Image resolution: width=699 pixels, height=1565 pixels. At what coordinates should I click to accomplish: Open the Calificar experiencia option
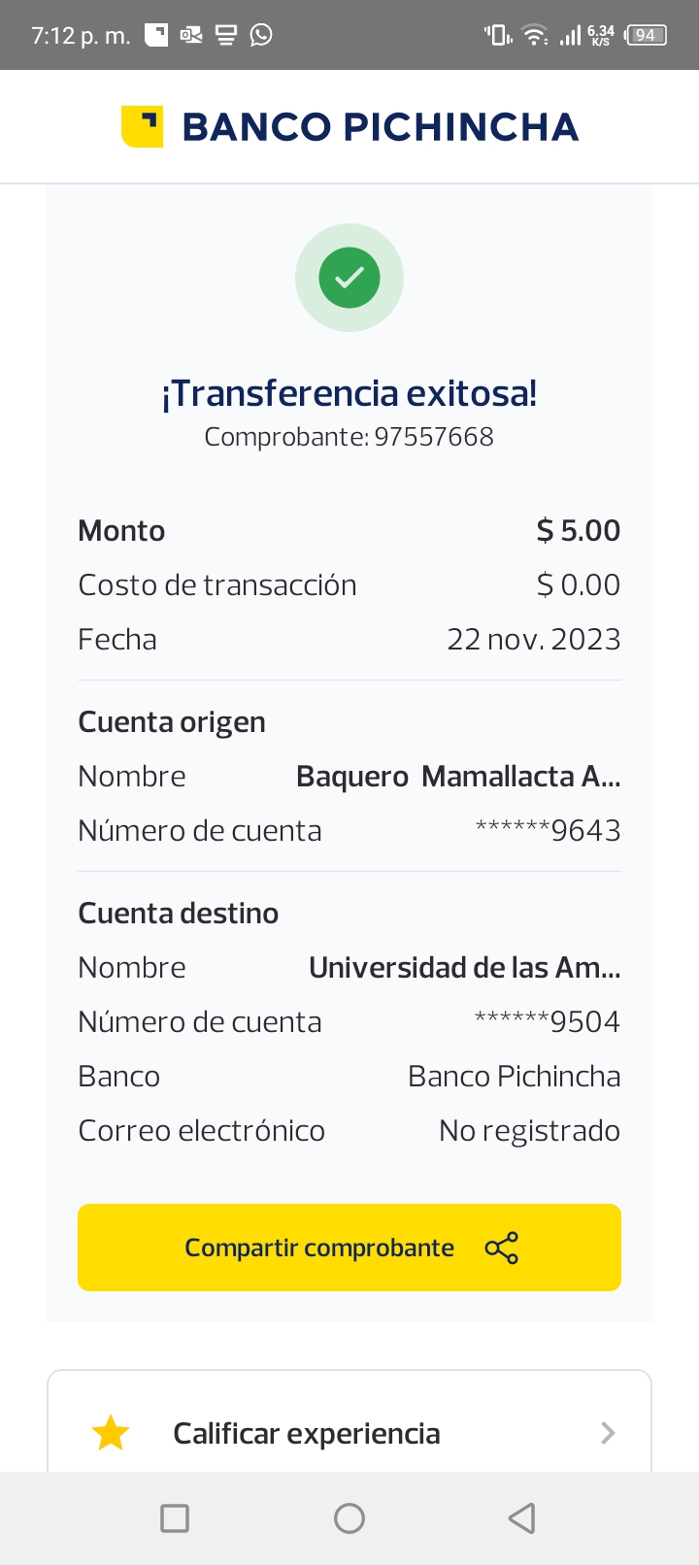pyautogui.click(x=307, y=1433)
